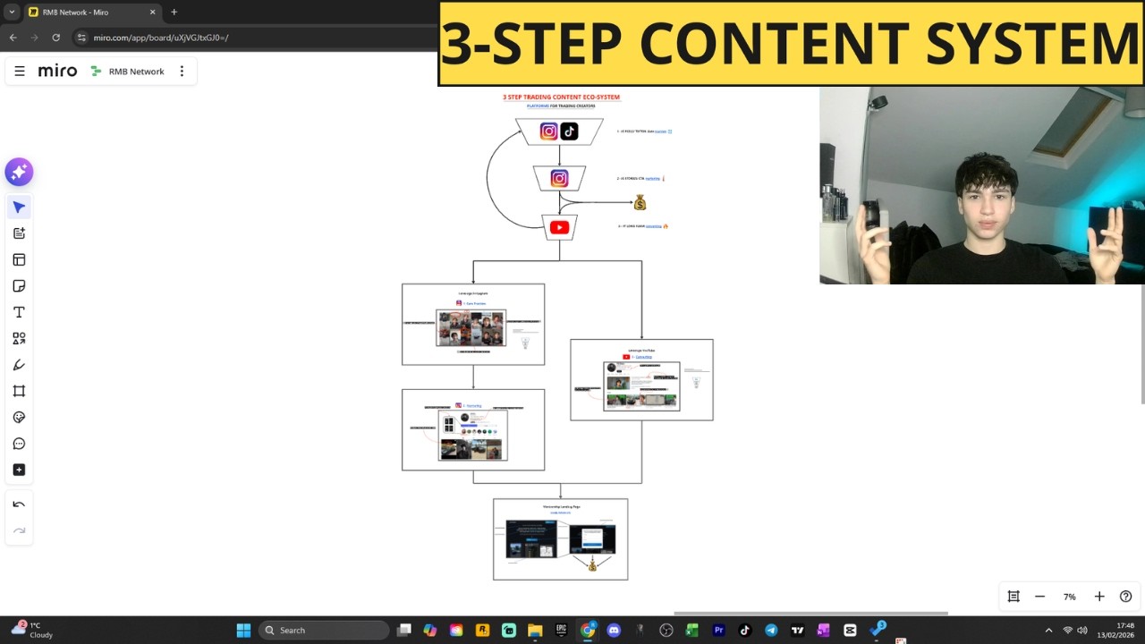Select the cursor Select tool
1145x644 pixels.
click(x=19, y=208)
